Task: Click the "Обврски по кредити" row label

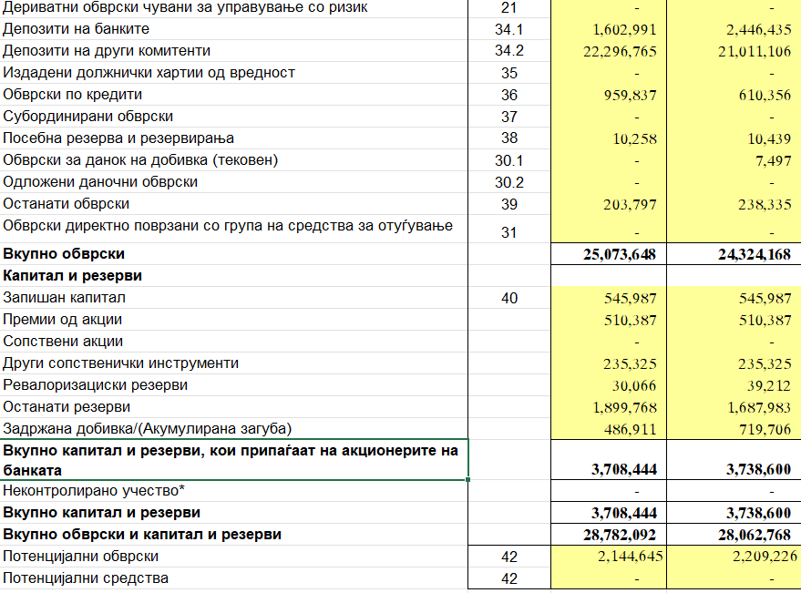Action: [x=73, y=95]
